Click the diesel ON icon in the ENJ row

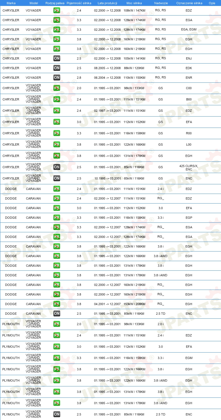click(57, 58)
